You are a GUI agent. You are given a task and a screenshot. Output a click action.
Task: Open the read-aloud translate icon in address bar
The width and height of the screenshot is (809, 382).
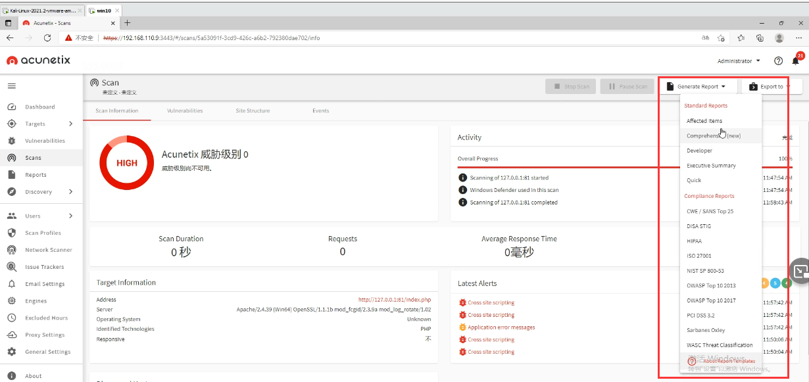(705, 38)
